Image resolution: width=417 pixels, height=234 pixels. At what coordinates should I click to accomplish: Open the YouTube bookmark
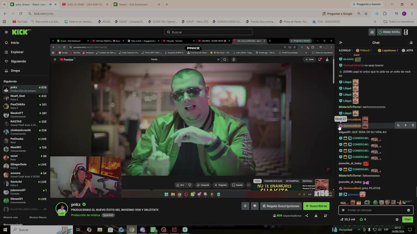(20, 22)
